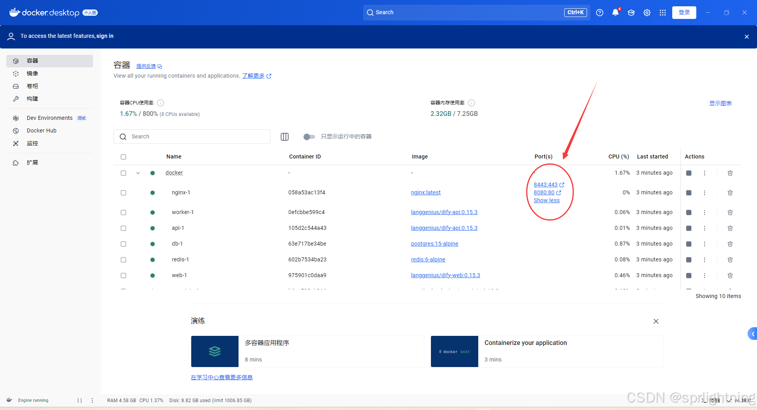757x410 pixels.
Task: Open the notifications bell icon
Action: click(x=615, y=13)
